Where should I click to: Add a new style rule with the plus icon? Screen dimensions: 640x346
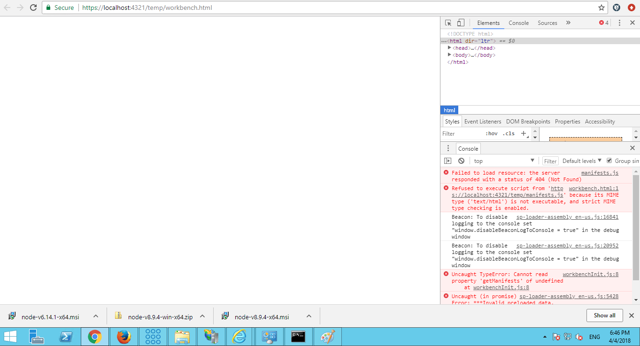point(523,133)
